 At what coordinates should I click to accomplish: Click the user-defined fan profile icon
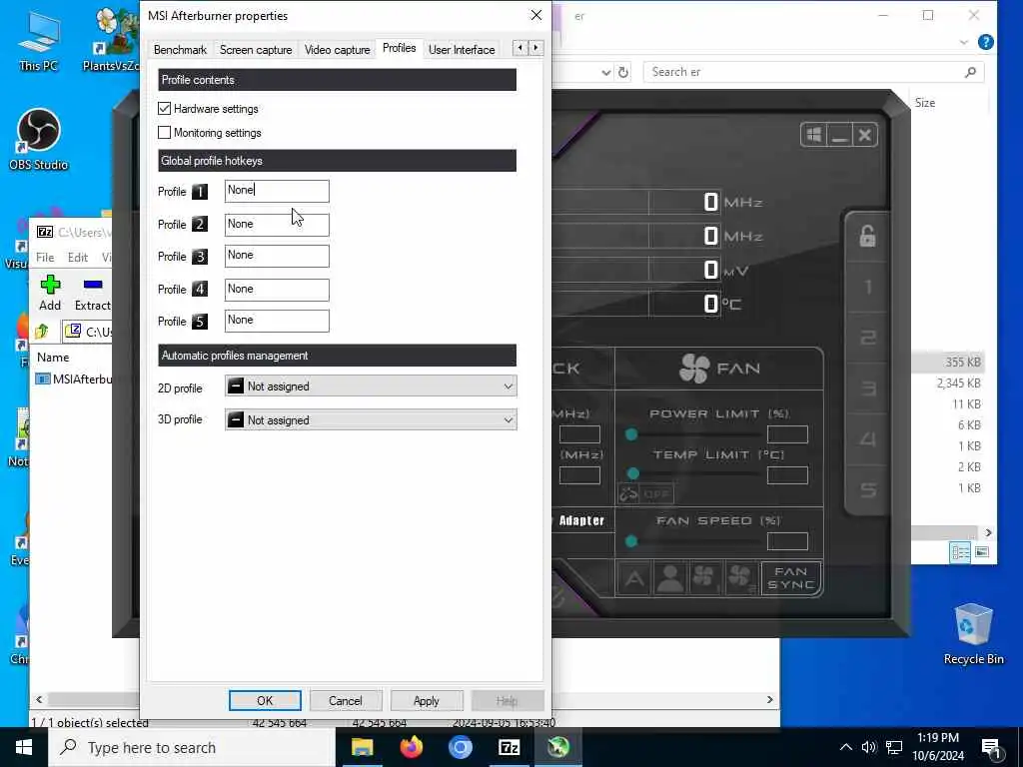click(670, 578)
